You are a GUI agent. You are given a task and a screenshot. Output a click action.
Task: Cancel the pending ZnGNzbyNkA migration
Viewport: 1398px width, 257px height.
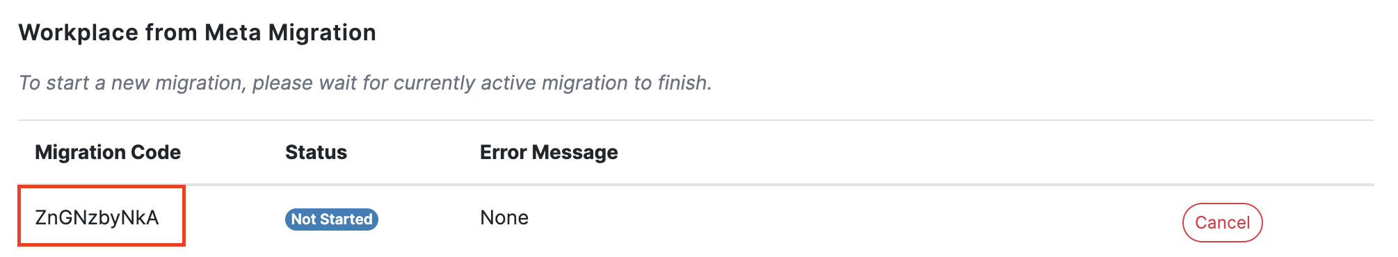click(1222, 222)
